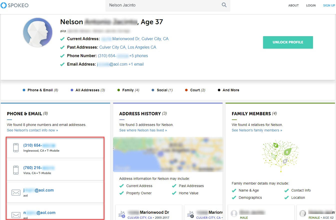Screen dimensions: 336x220
Task: Jump to the All Addresses (3) section
Action: [88, 90]
